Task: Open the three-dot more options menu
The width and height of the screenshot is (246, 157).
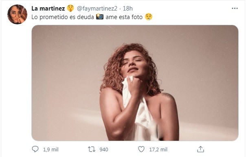Action: 235,8
